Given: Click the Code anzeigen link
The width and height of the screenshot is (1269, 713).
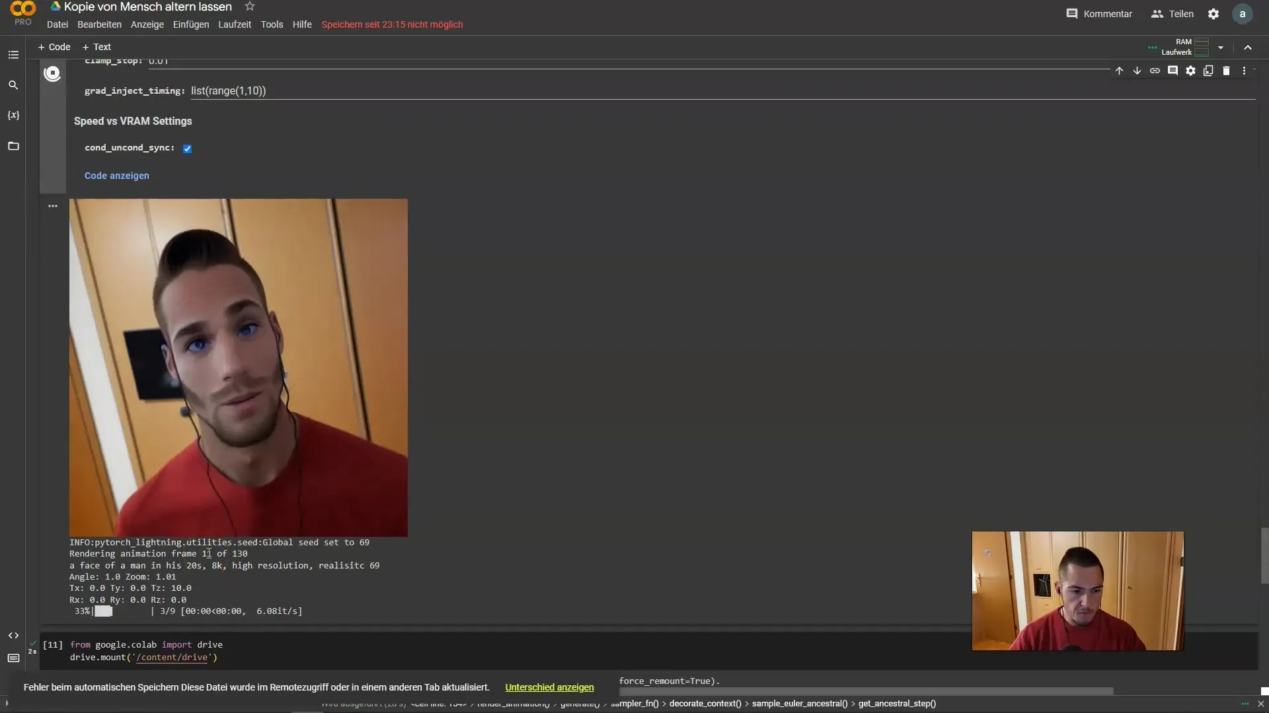Looking at the screenshot, I should point(117,176).
